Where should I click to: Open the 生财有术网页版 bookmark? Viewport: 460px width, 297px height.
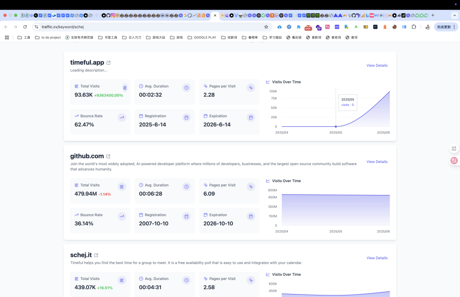[x=79, y=37]
